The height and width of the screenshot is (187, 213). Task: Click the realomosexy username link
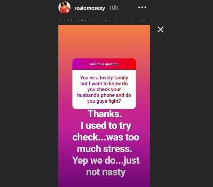click(x=90, y=8)
